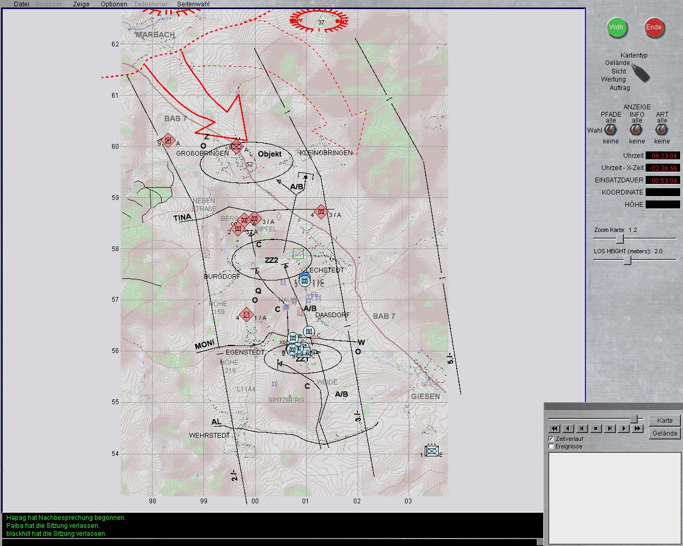683x546 pixels.
Task: Click the stop playback button
Action: (596, 428)
